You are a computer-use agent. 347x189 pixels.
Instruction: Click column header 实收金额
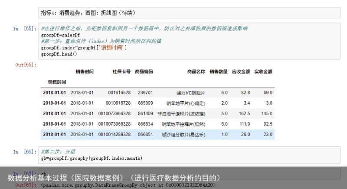tap(263, 72)
